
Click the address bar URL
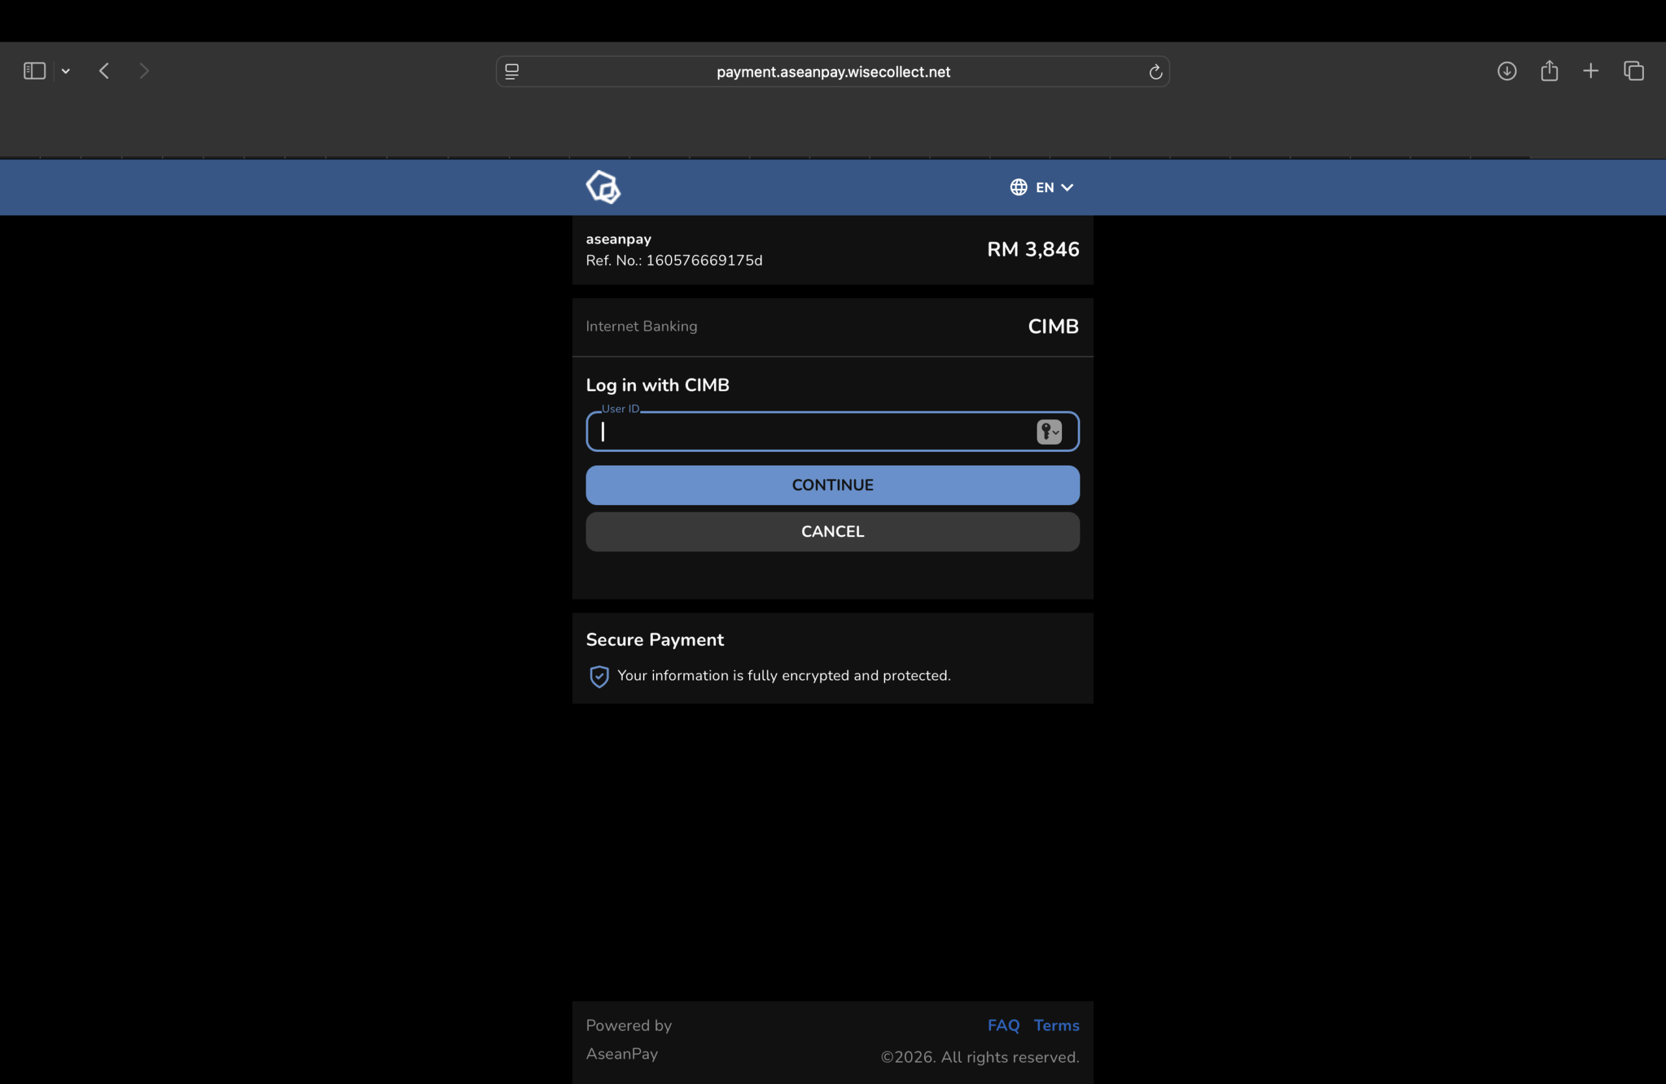point(832,72)
